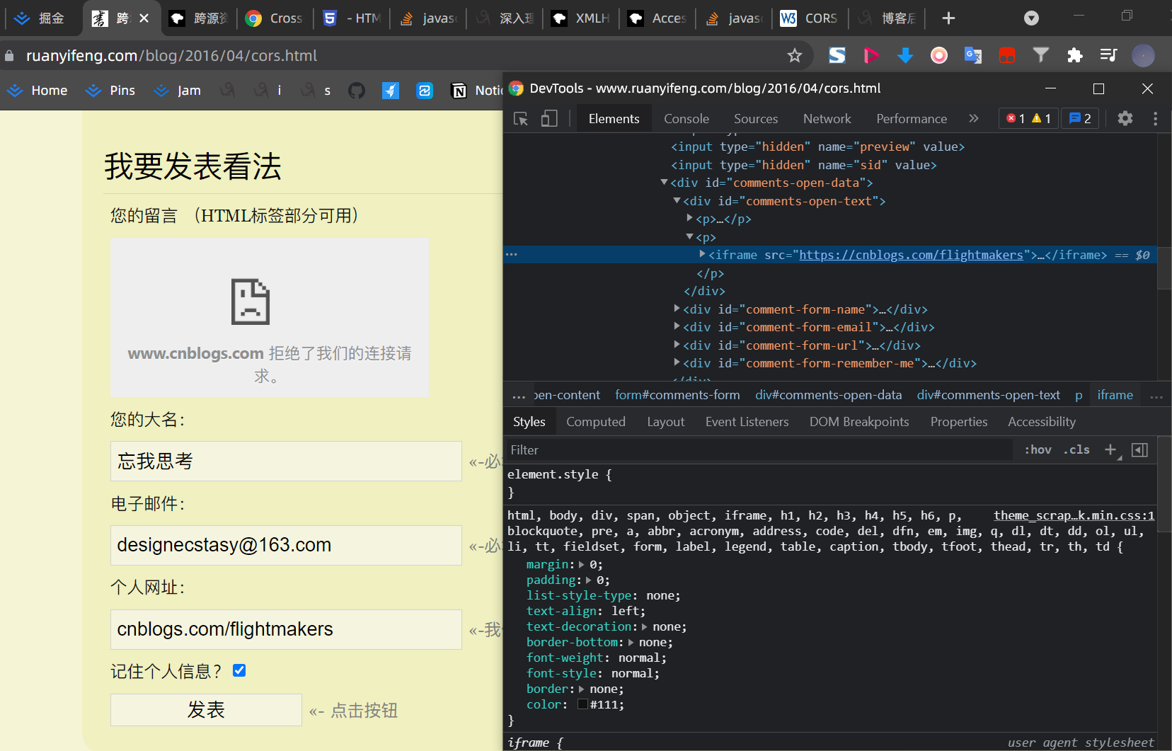Uncheck the remember personal info checkbox

[x=239, y=670]
